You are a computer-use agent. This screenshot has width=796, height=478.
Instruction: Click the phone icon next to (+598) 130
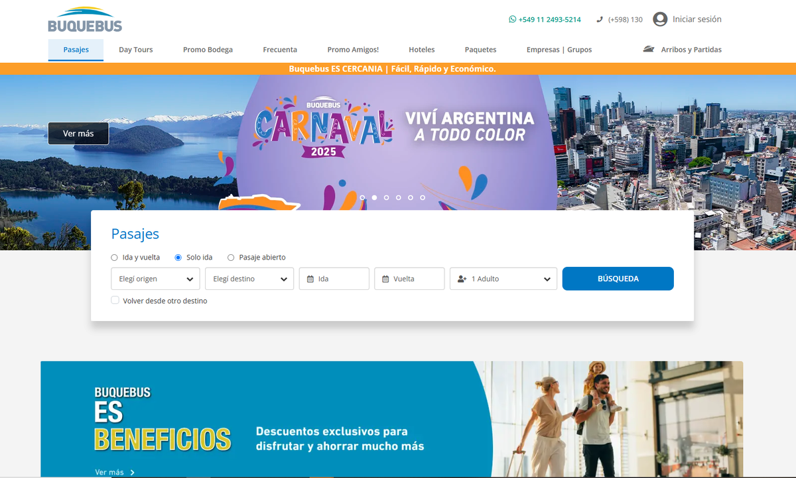tap(600, 19)
